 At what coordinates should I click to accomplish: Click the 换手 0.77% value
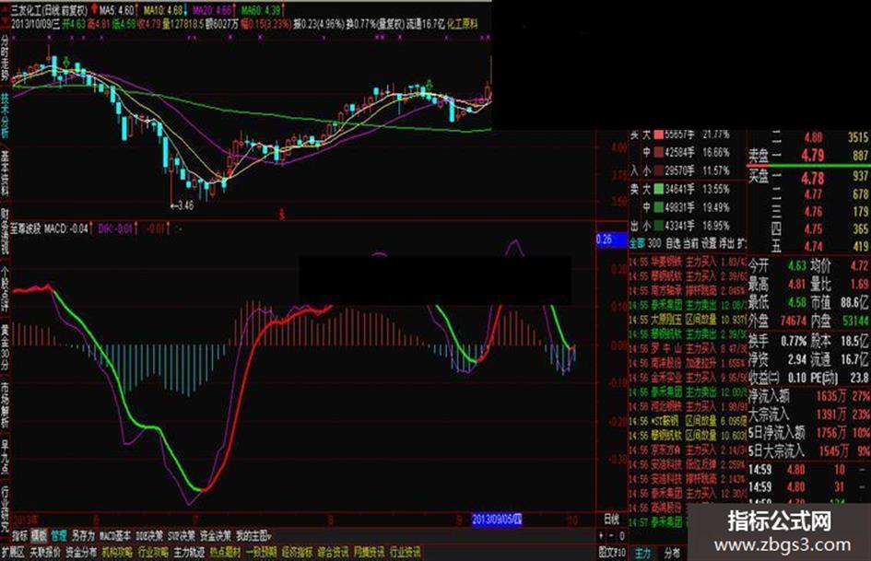coord(794,341)
